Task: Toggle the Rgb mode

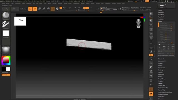Action: [70, 8]
